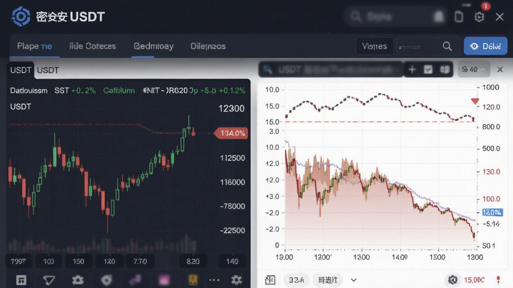Viewport: 513px width, 288px height.
Task: Select the 820 range button
Action: click(193, 261)
